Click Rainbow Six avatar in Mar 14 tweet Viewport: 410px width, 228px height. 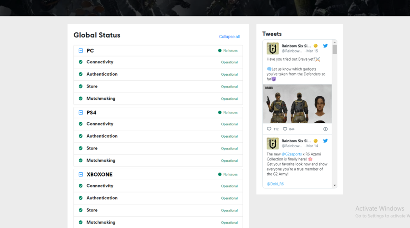[272, 144]
